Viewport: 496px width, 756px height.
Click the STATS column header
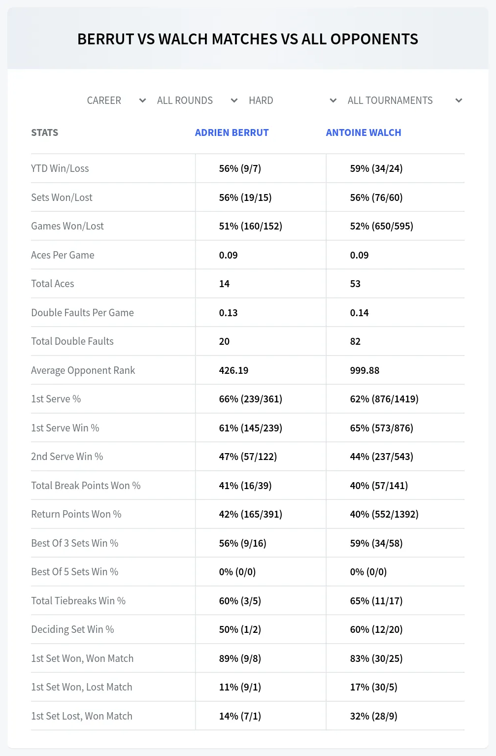pos(45,132)
